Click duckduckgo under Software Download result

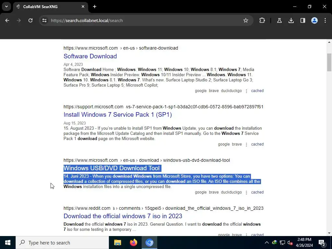(x=231, y=91)
